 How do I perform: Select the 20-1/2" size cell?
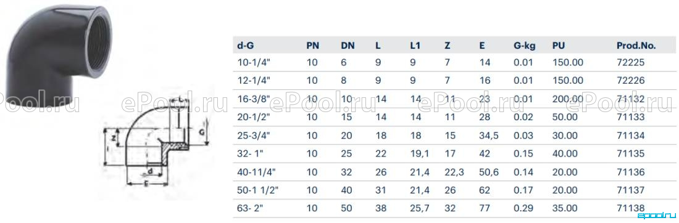click(253, 117)
